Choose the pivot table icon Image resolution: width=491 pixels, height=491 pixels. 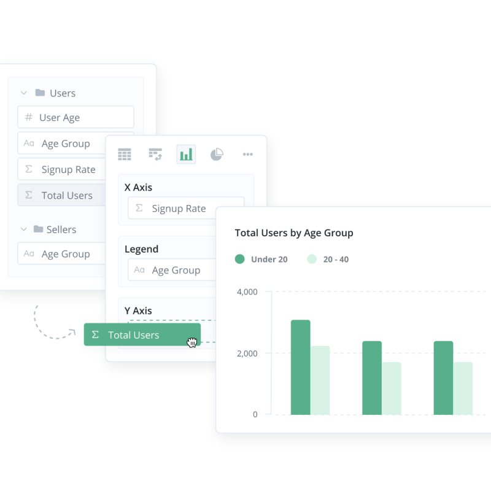155,155
